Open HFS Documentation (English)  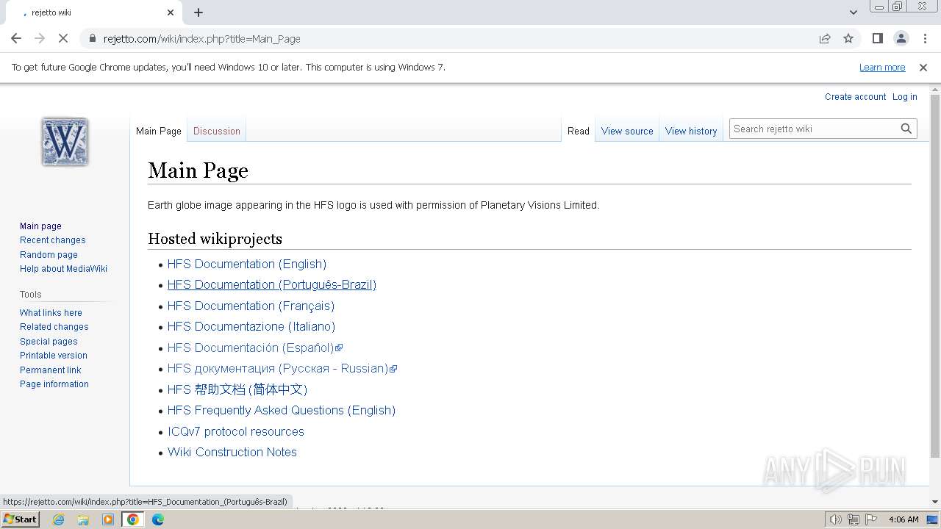tap(247, 264)
